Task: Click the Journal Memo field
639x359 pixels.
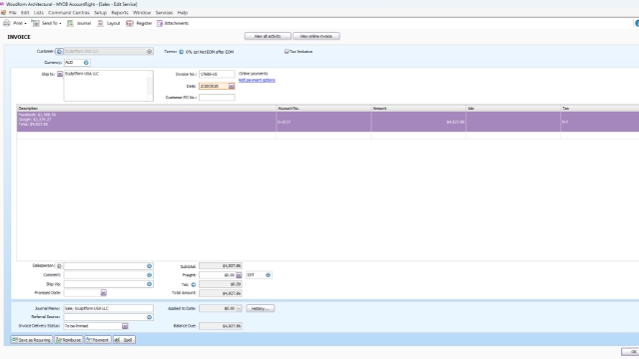Action: [109, 308]
